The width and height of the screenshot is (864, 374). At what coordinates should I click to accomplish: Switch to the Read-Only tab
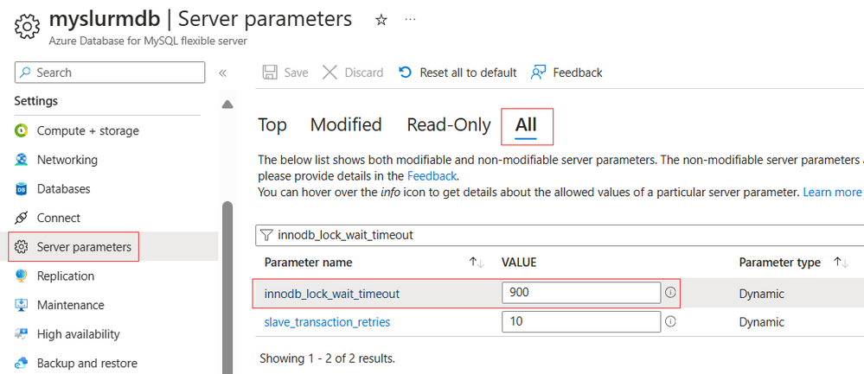pos(449,125)
